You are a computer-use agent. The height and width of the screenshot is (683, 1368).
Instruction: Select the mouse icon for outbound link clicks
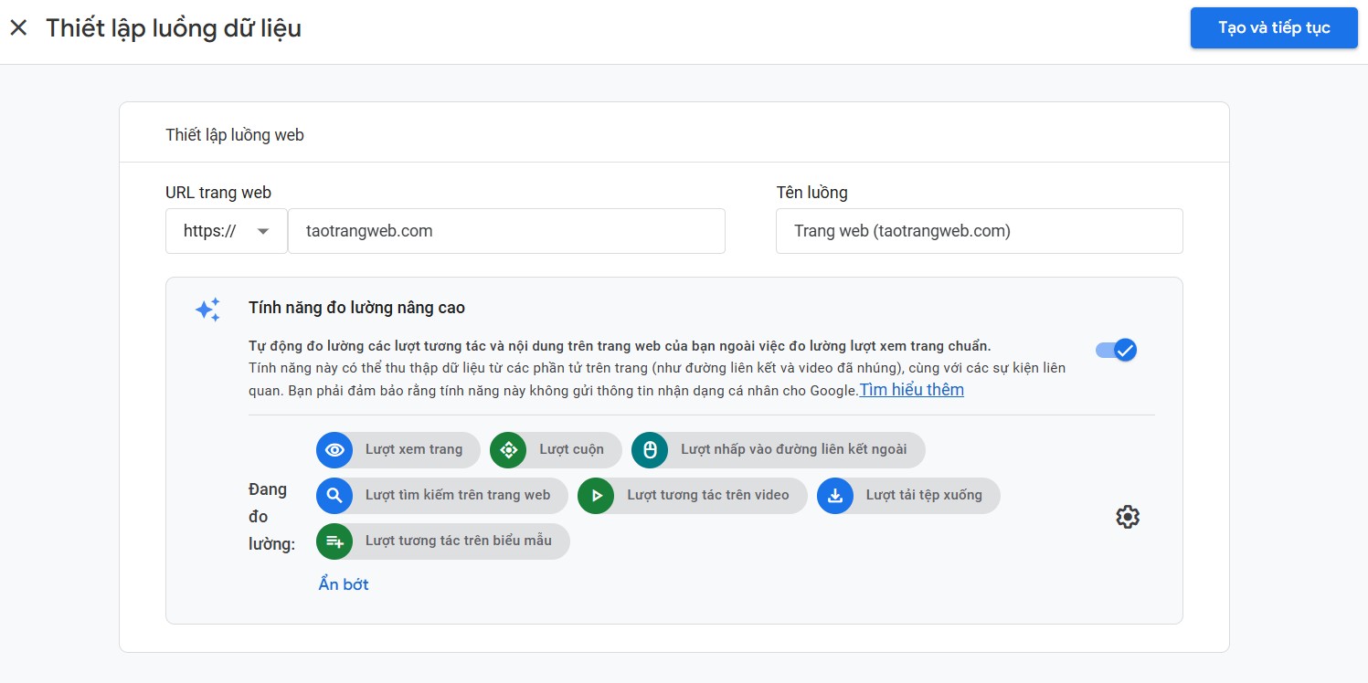click(x=649, y=449)
